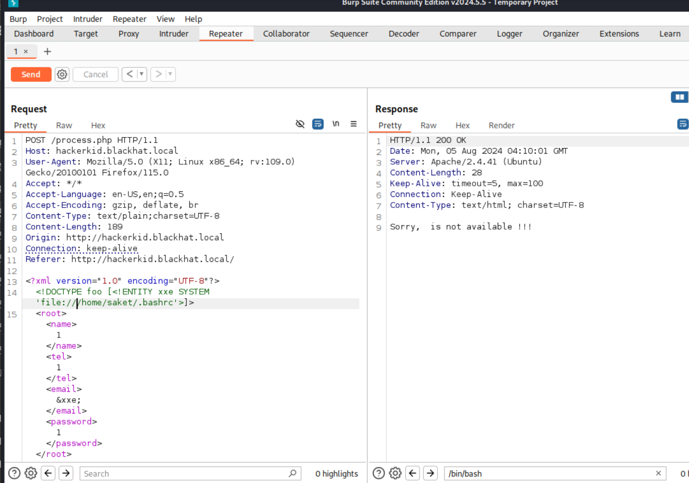The image size is (689, 483).
Task: Close Repeater tab 1
Action: pyautogui.click(x=26, y=51)
